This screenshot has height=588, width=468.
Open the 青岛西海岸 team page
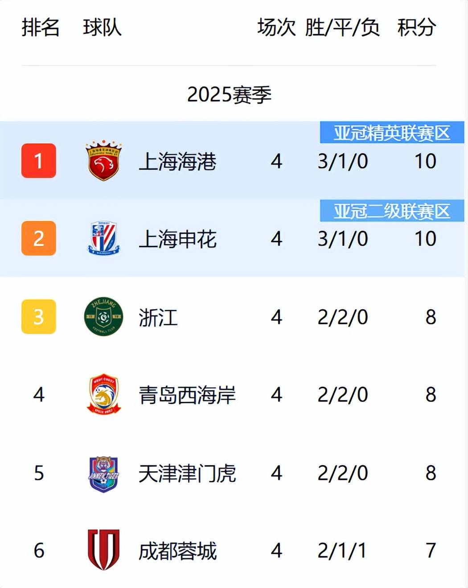[x=187, y=395]
